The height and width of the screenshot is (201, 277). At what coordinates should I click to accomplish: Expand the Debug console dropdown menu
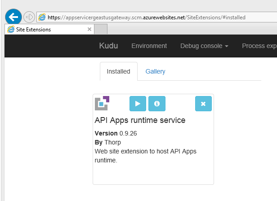coord(204,46)
